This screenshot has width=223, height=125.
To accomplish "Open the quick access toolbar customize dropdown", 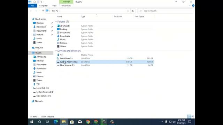I will click(x=41, y=2).
